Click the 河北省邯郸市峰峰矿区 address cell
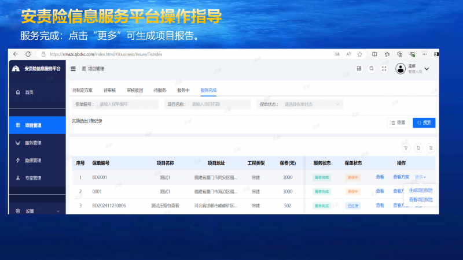 tap(215, 206)
